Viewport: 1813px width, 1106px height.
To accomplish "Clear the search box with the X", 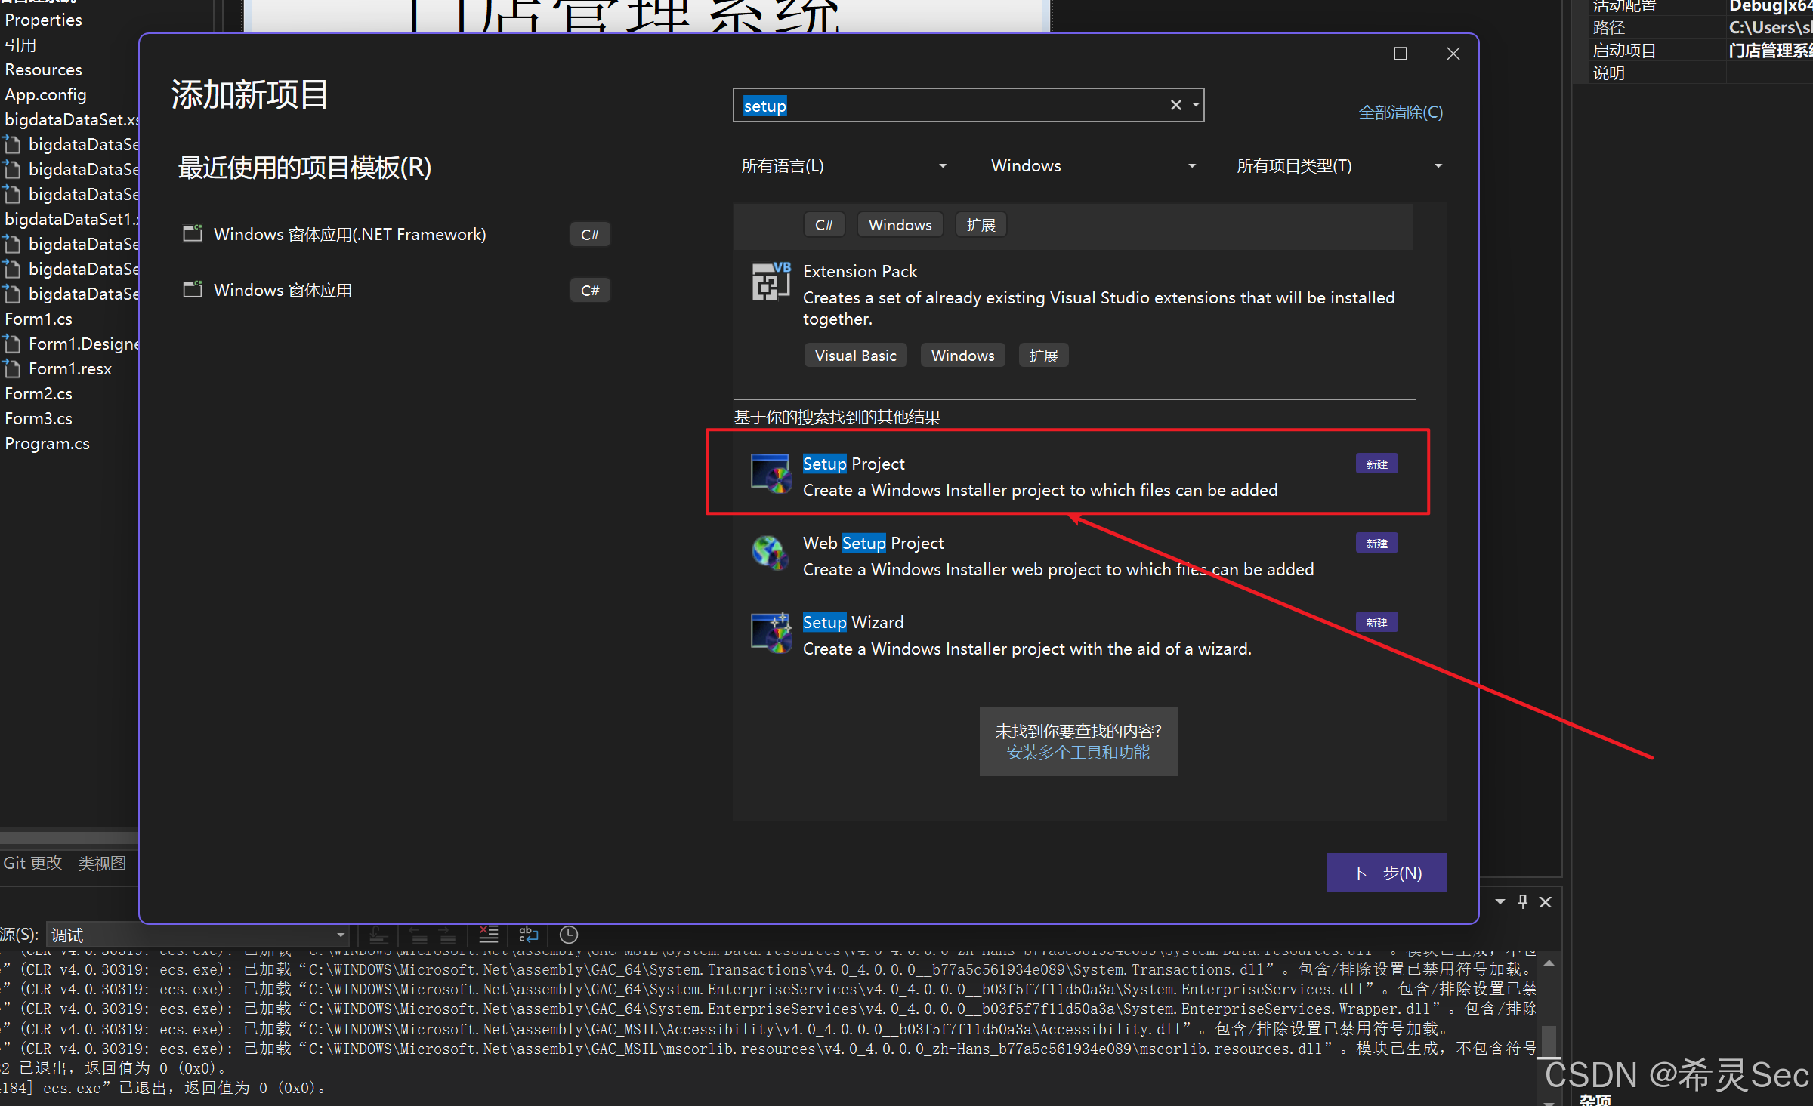I will pyautogui.click(x=1175, y=106).
